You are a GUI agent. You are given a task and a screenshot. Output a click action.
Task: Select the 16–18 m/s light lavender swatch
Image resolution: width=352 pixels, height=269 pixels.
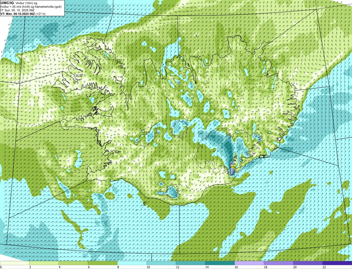point(249,263)
